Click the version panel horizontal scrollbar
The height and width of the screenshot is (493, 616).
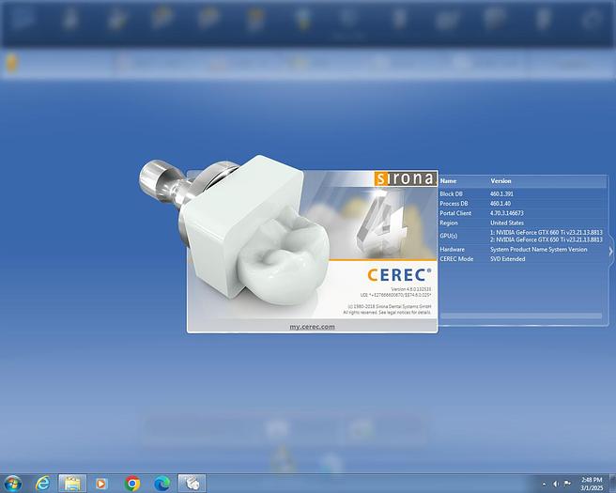[x=521, y=316]
